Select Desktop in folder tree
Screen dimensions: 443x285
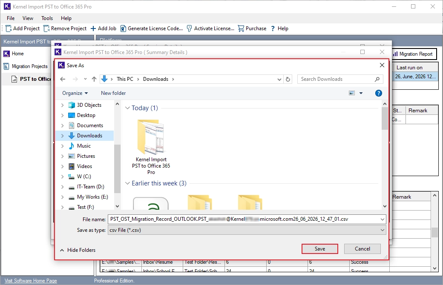pos(86,115)
